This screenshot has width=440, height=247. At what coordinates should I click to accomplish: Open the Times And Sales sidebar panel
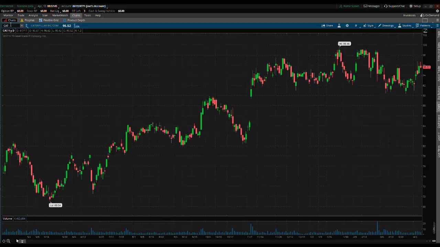pyautogui.click(x=438, y=51)
